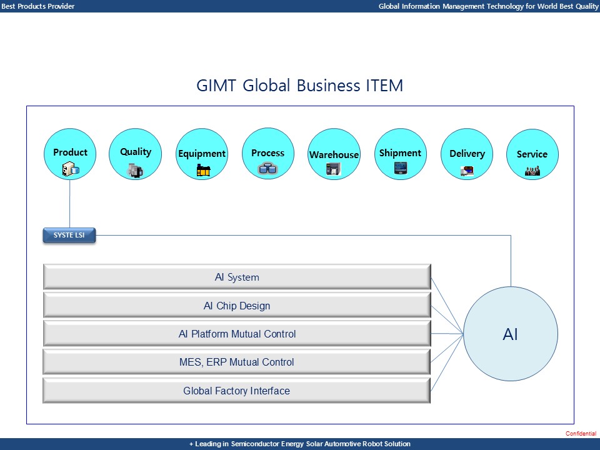
Task: Click the SYSTE LSI badge
Action: point(69,235)
